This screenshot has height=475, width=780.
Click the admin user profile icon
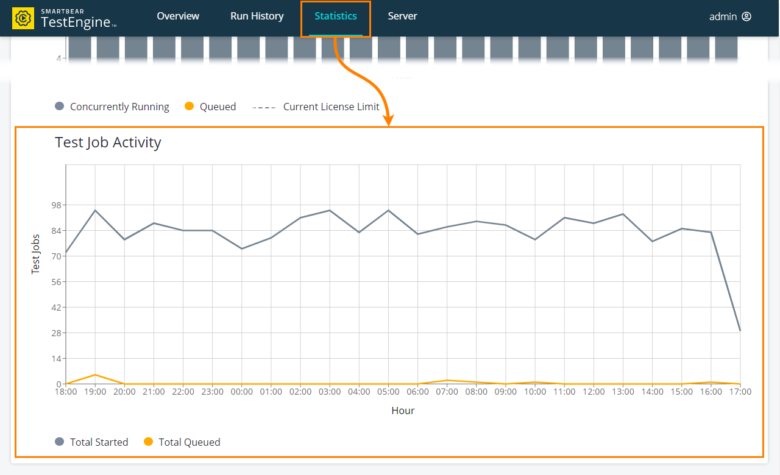[x=746, y=16]
